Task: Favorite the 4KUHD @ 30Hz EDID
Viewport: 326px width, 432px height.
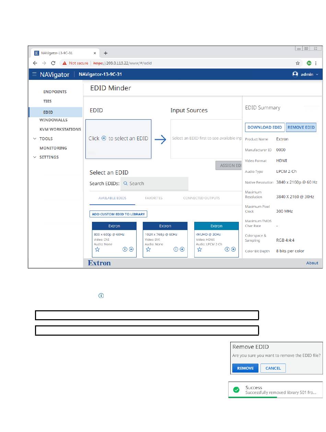Action: (x=199, y=250)
